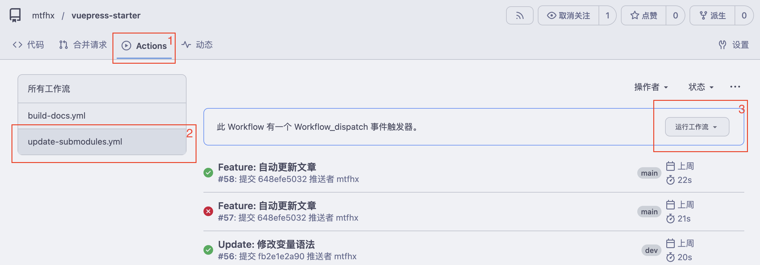Click green success icon on run #58
Viewport: 760px width, 265px height.
208,173
